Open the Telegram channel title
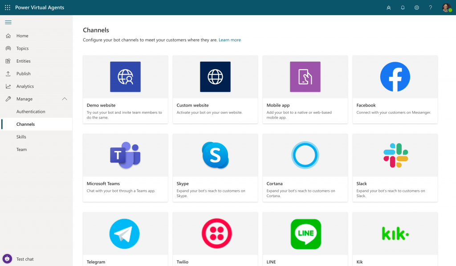 coord(96,262)
